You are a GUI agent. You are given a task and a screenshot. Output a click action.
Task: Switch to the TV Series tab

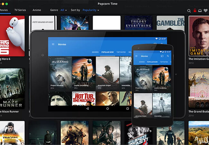pos(20,10)
